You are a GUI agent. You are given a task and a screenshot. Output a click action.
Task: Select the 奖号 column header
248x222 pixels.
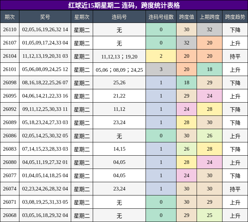45,17
